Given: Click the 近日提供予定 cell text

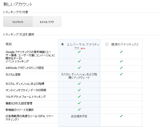Looking at the screenshot, I should (x=79, y=116).
